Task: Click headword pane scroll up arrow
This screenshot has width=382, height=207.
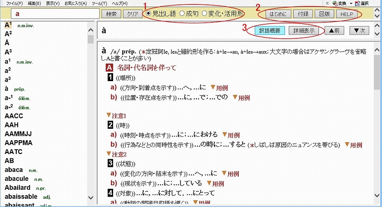Action: [x=377, y=26]
